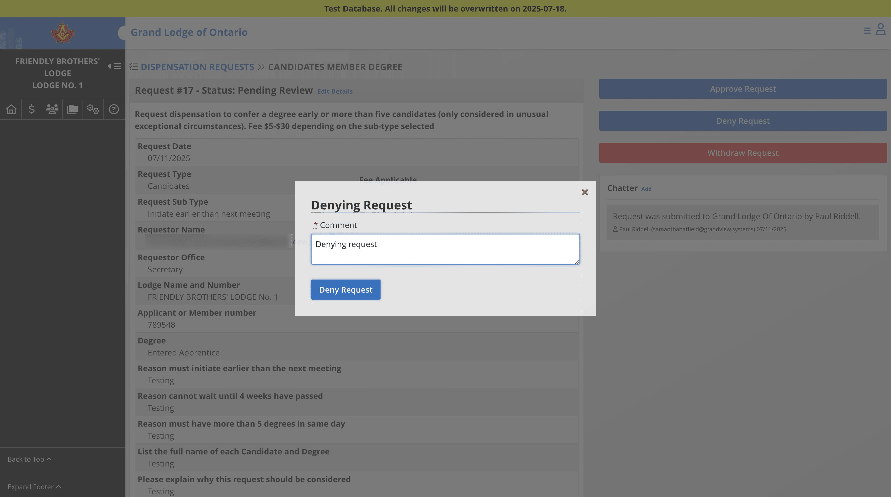
Task: Click the Withdraw Request button
Action: point(743,153)
